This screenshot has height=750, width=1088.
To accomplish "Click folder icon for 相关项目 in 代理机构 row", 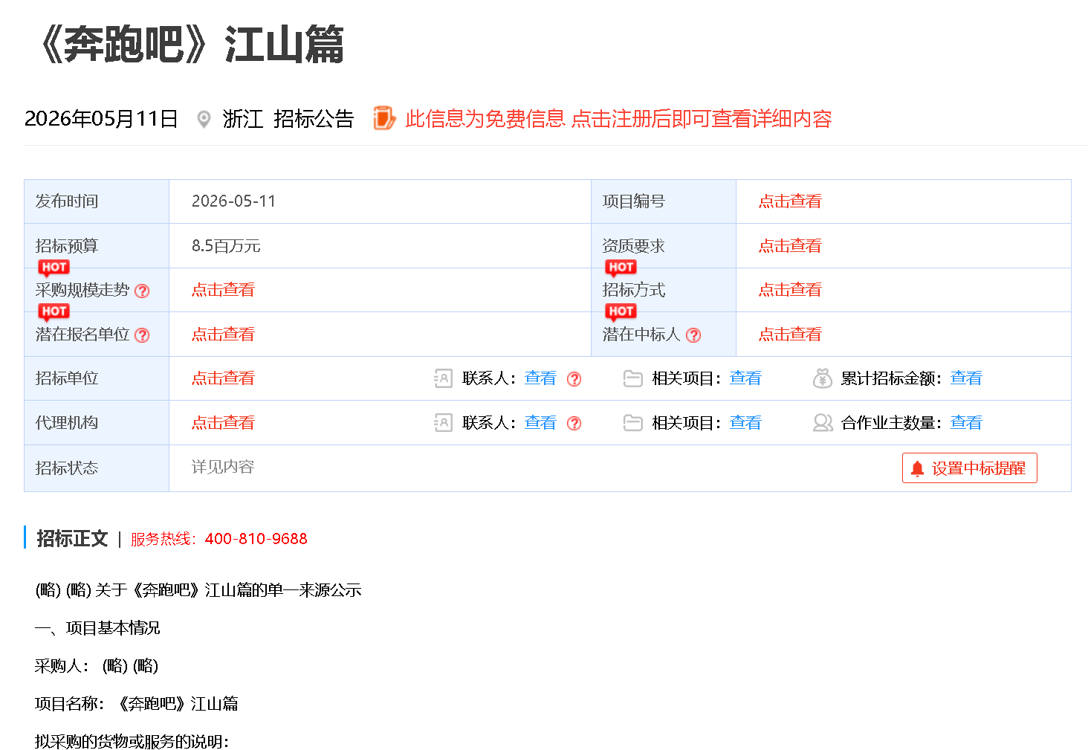I will [x=632, y=423].
